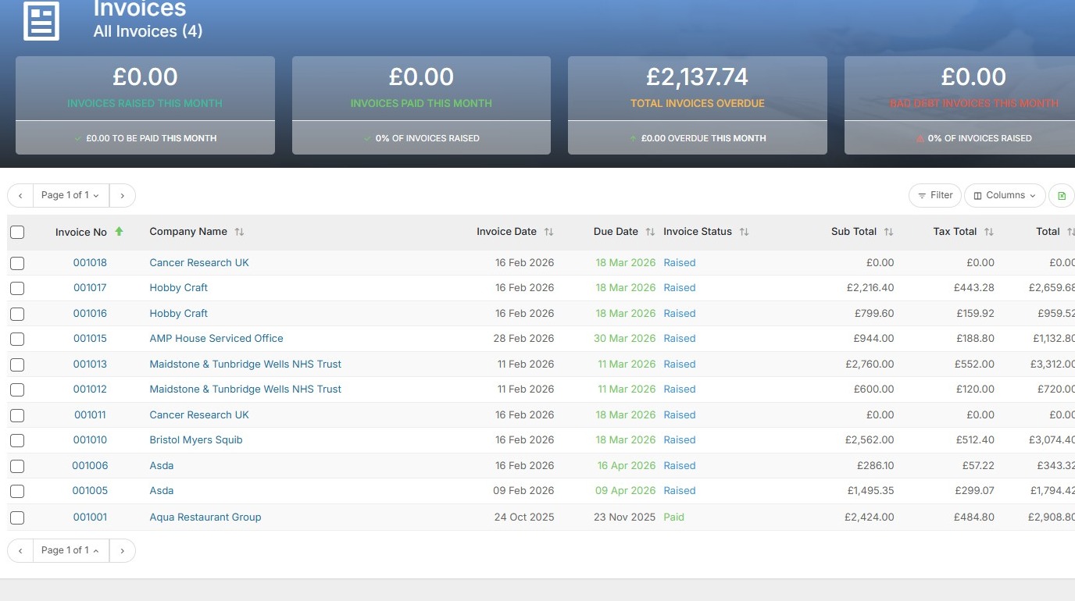Open the Aqua Restaurant Group company link
Image resolution: width=1075 pixels, height=601 pixels.
pos(205,517)
